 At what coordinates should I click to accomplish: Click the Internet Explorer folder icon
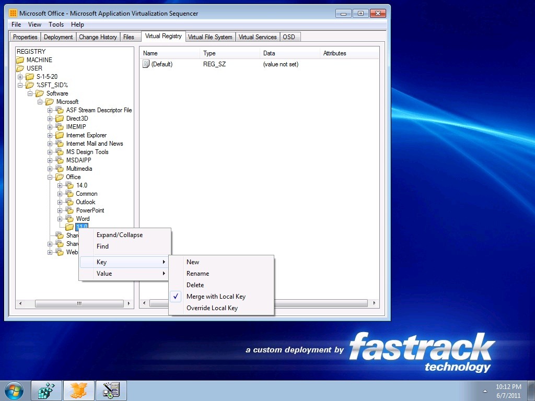(x=60, y=135)
